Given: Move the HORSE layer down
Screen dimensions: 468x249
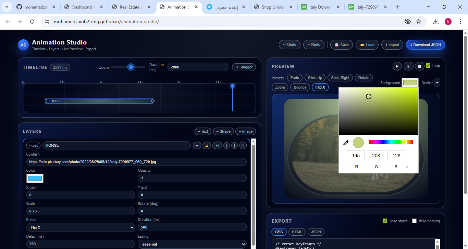Looking at the screenshot, I should (234, 146).
